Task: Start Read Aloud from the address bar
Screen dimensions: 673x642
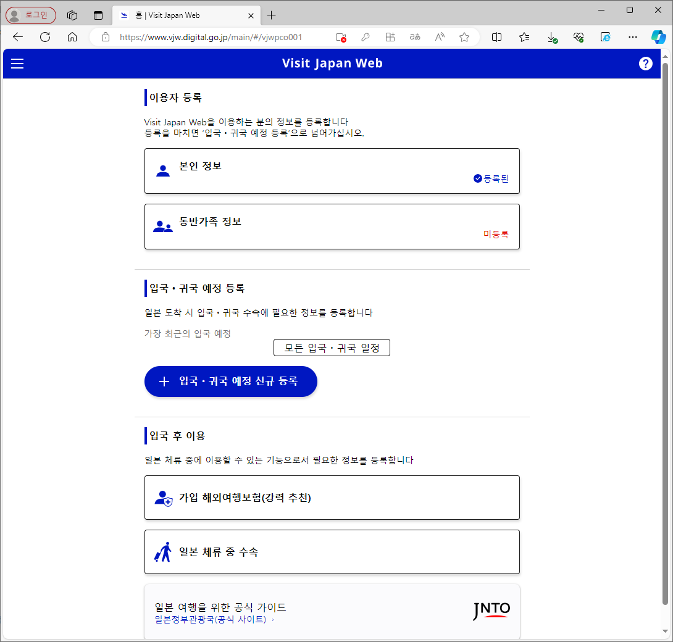Action: click(x=440, y=37)
